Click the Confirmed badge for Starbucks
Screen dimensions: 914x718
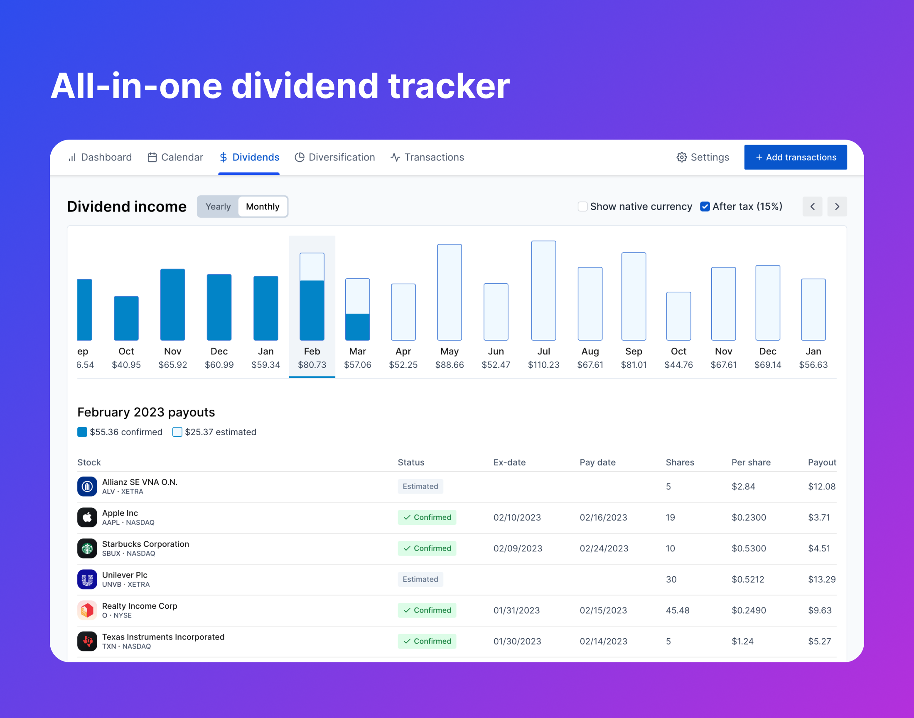tap(427, 548)
